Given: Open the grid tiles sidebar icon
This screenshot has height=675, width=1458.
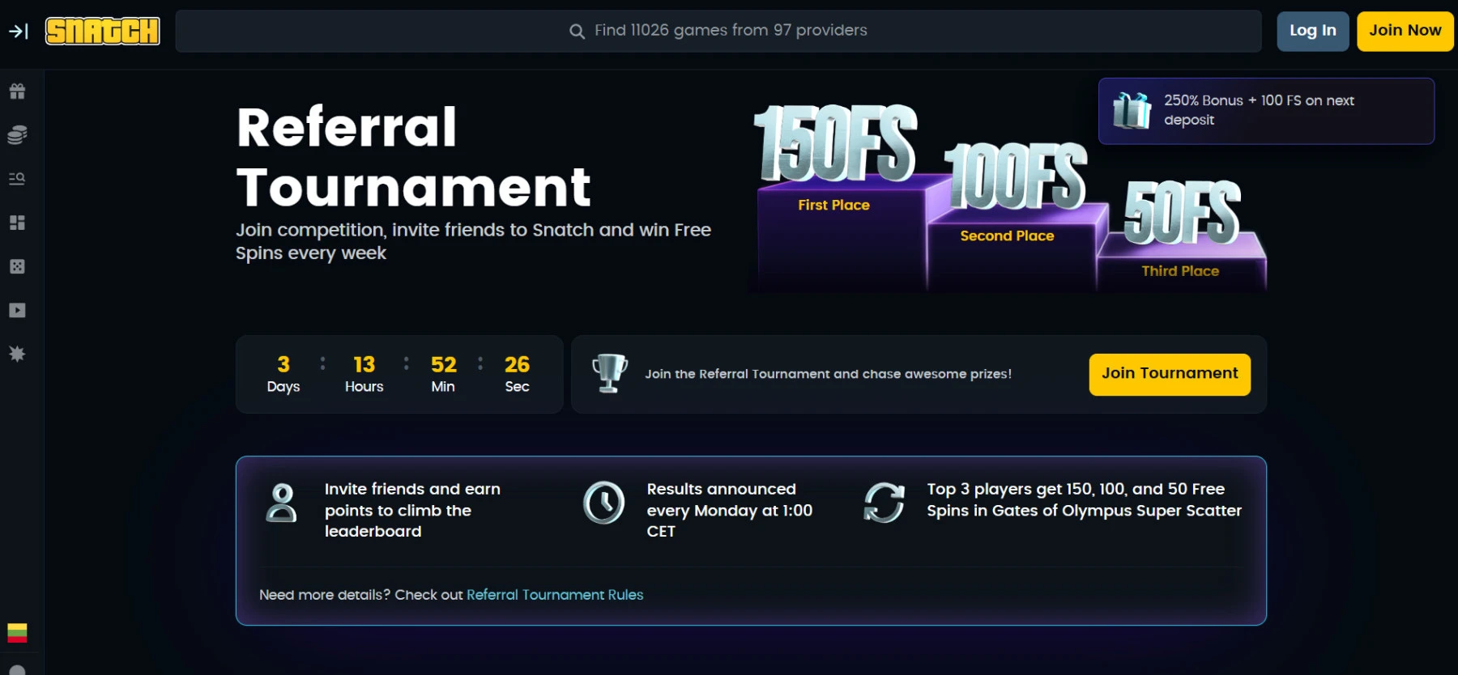Looking at the screenshot, I should (x=17, y=223).
